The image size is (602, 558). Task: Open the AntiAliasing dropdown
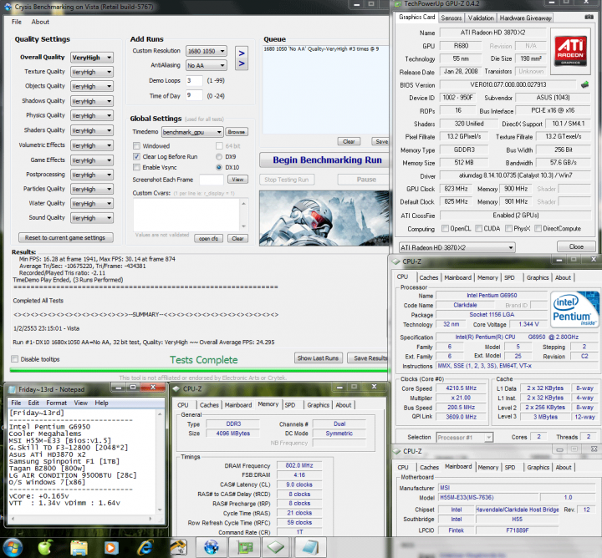[x=207, y=66]
